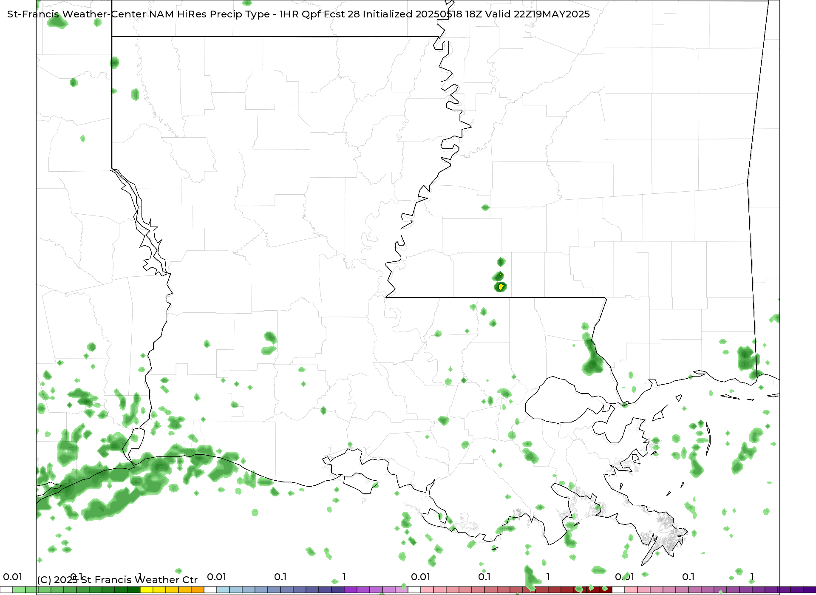
Task: Click the 0.01 label above the green scale
Action: click(13, 577)
